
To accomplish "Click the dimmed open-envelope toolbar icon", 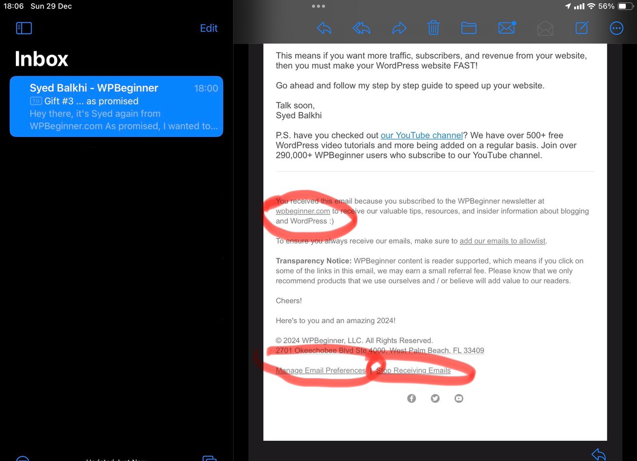I will pyautogui.click(x=545, y=28).
